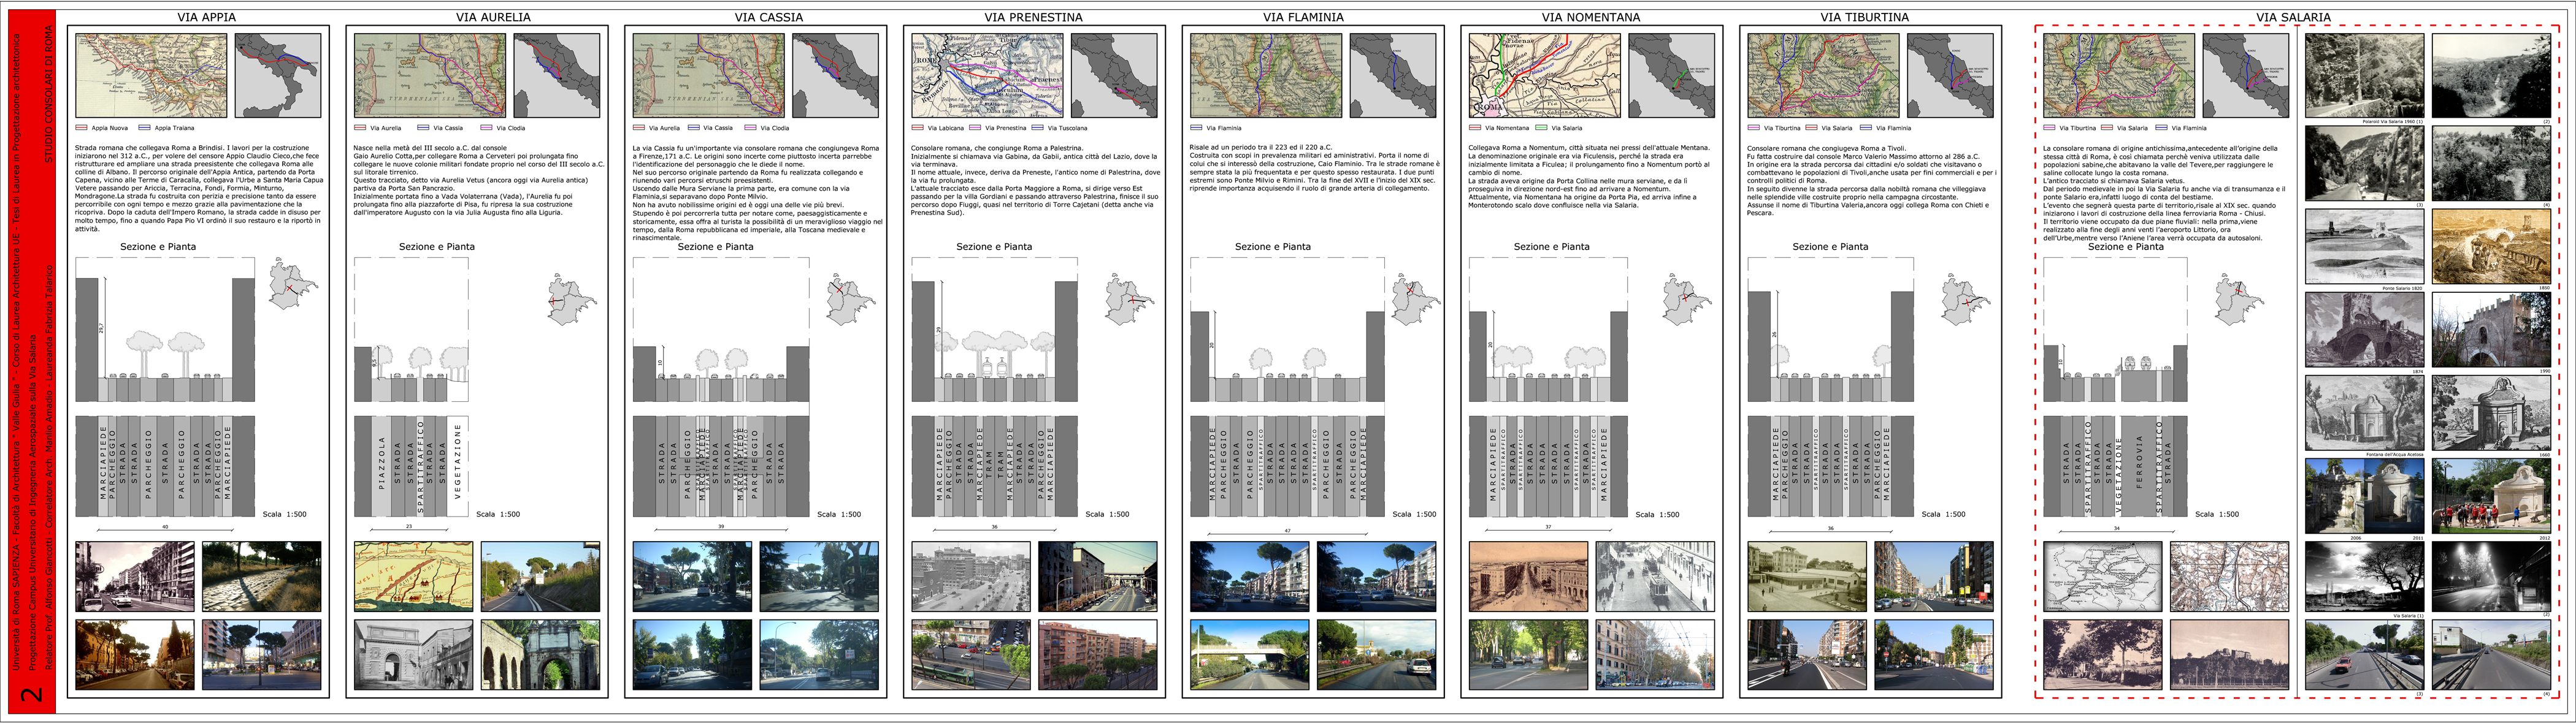Open the black-and-white night road photo in Via Salaria
The image size is (2576, 723).
click(2491, 576)
